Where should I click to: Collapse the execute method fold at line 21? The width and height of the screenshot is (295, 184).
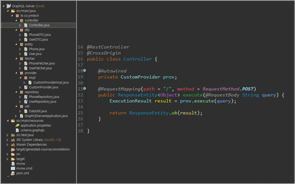point(84,88)
